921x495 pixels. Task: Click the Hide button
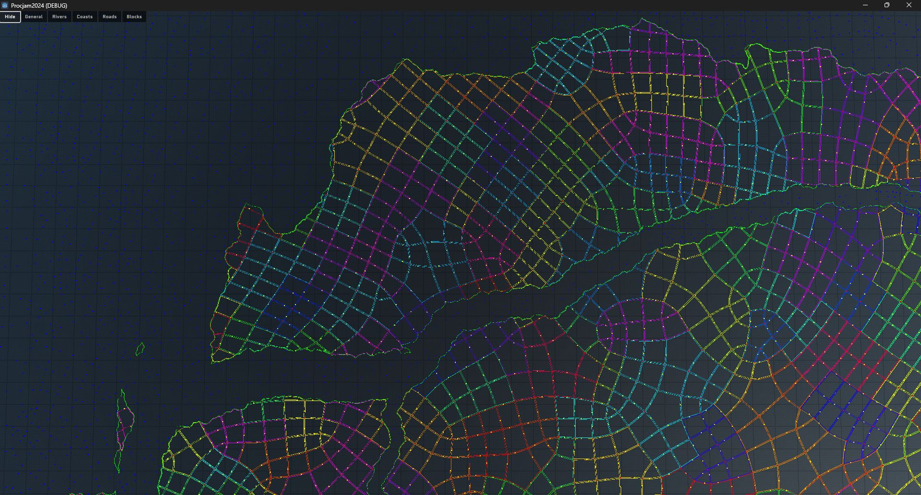10,17
